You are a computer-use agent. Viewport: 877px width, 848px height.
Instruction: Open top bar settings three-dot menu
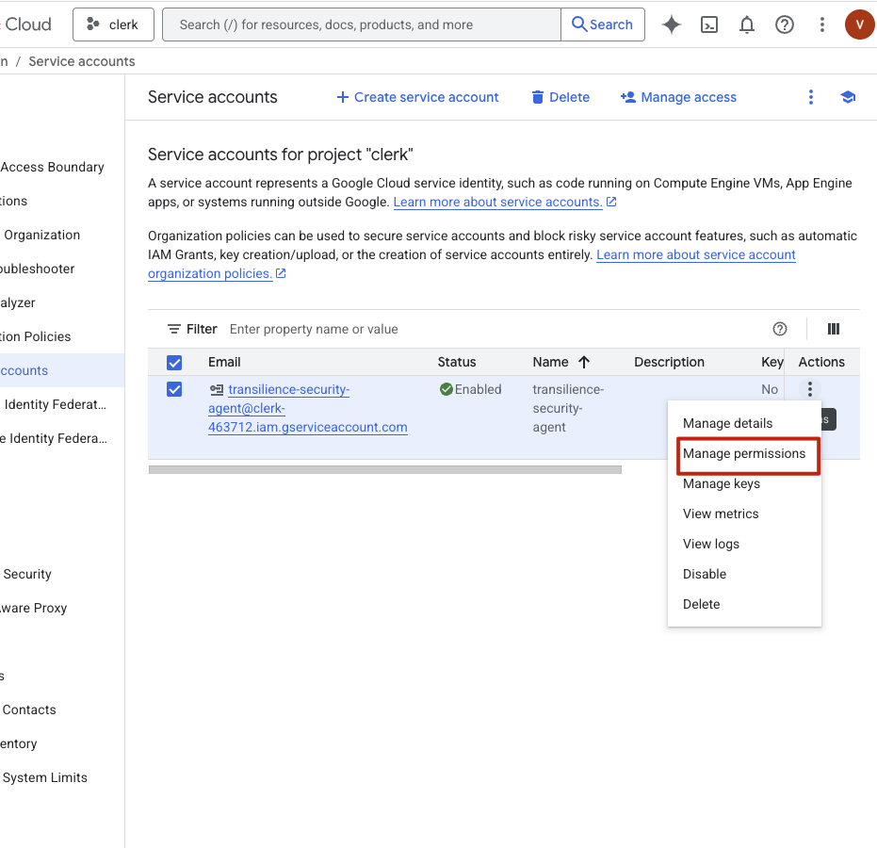[x=821, y=24]
